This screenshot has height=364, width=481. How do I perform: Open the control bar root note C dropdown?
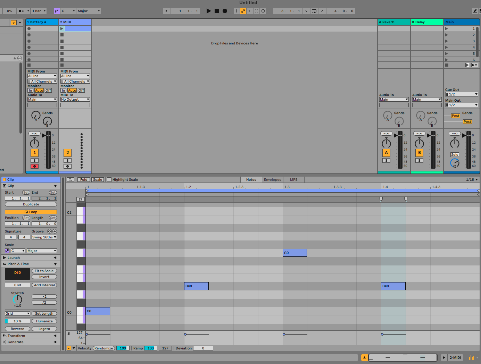[x=68, y=11]
